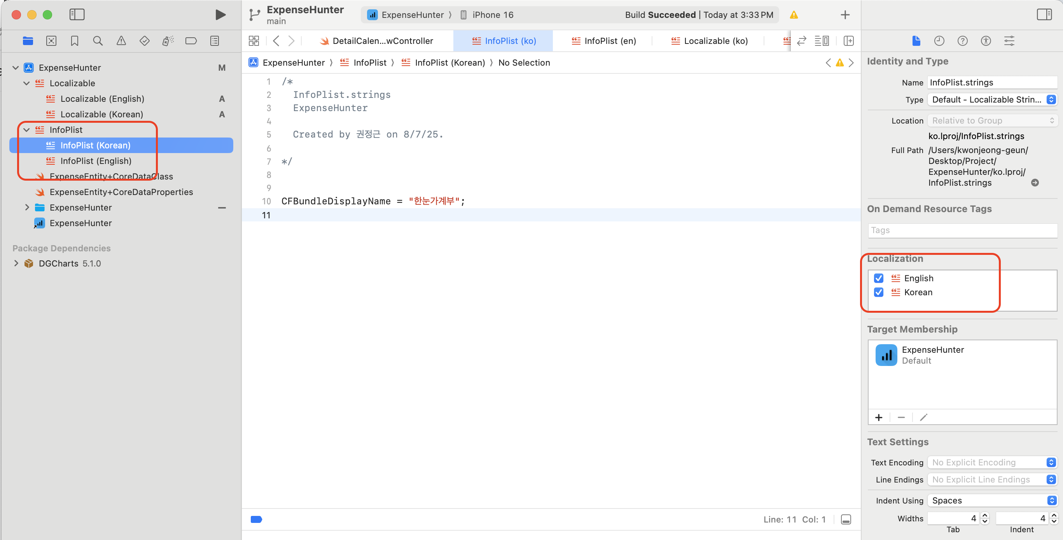Toggle the left navigator sidebar

(77, 15)
